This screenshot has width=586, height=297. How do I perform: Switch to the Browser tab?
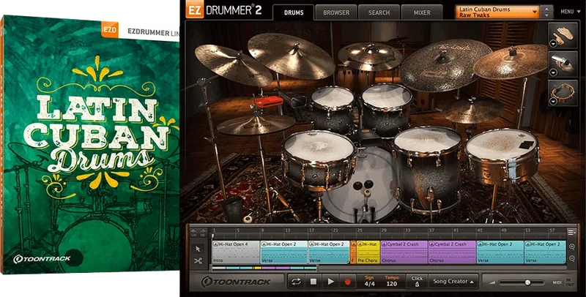pyautogui.click(x=336, y=12)
